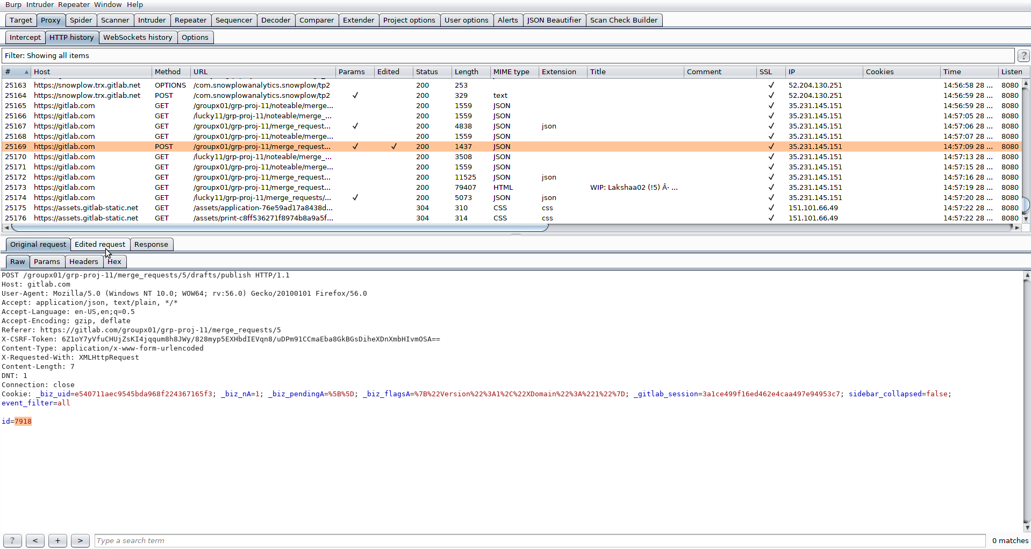Sort history by the # column
The height and width of the screenshot is (549, 1031).
tap(16, 72)
